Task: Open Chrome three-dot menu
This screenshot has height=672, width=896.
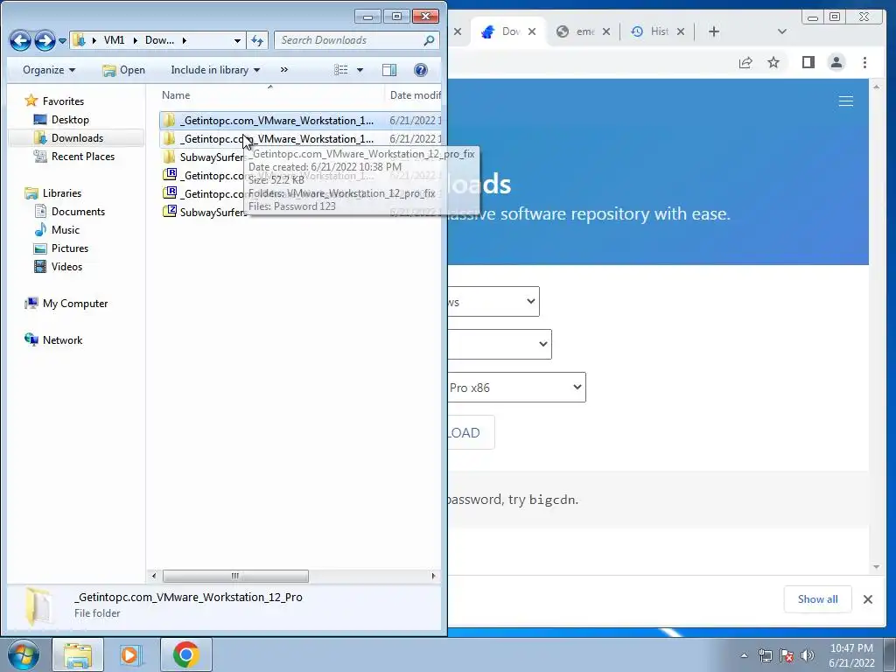Action: tap(864, 62)
